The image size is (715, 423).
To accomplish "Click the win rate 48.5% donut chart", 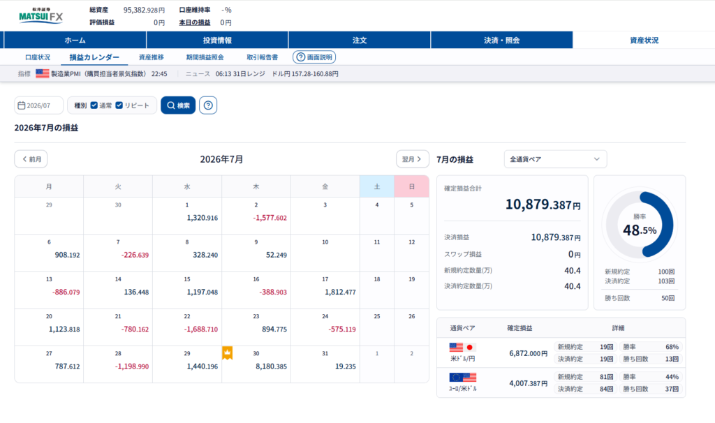I will tap(640, 225).
